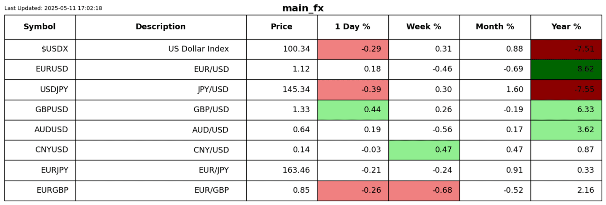Click the dark red -7.51 Year cell

coord(566,49)
